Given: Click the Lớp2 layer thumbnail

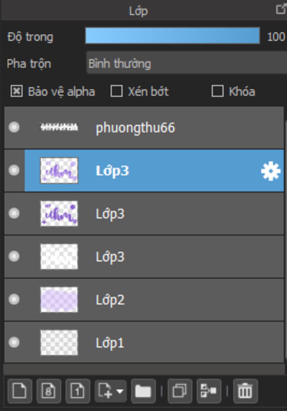Looking at the screenshot, I should [x=59, y=299].
